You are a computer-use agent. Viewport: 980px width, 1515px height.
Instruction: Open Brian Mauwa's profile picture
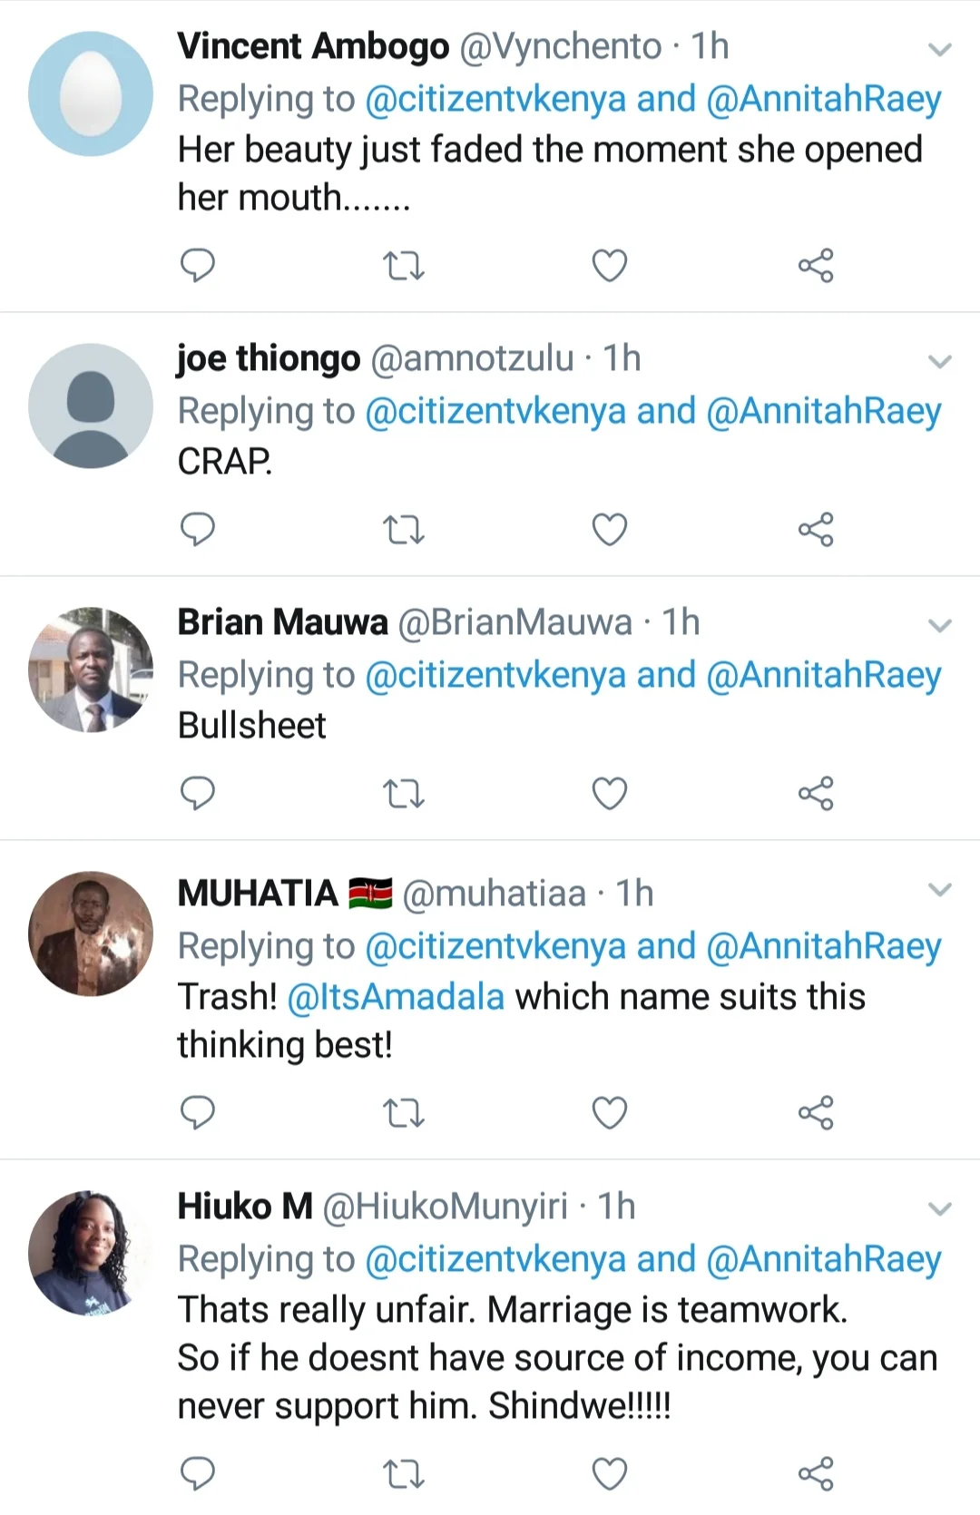(x=91, y=670)
